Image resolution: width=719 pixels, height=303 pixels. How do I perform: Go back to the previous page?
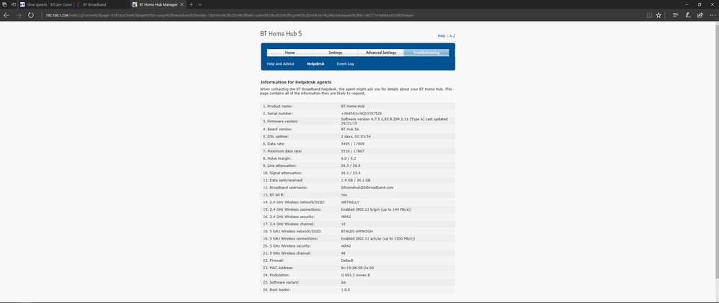coord(6,15)
